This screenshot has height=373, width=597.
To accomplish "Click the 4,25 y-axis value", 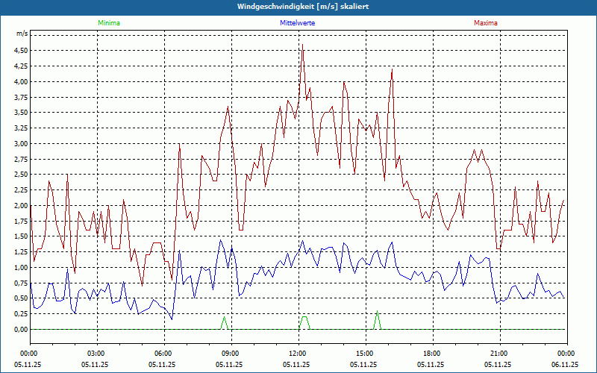I will tap(21, 66).
